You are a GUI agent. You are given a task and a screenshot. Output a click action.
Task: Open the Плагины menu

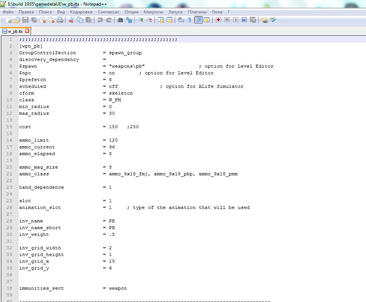197,12
